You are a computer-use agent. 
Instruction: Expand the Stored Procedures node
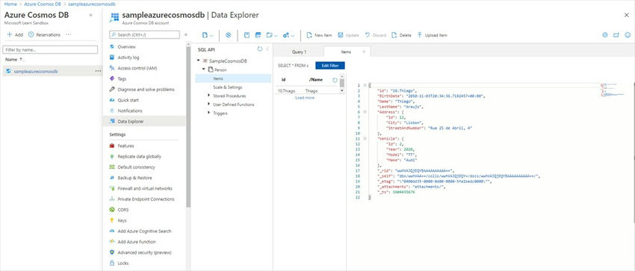point(209,96)
